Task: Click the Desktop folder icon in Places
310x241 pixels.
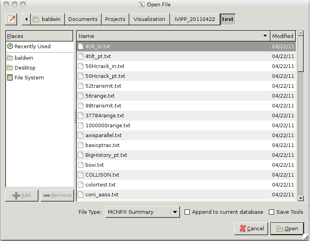Action: [x=9, y=68]
